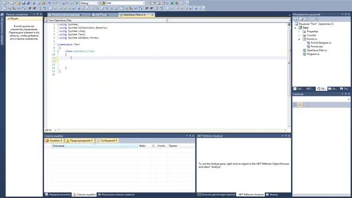
Task: Toggle auto-hide pin on the error list panel
Action: coord(190,136)
